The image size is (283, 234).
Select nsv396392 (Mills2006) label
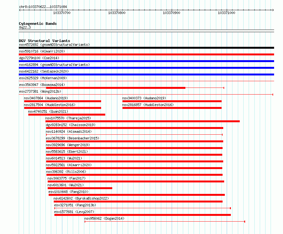coord(66,172)
